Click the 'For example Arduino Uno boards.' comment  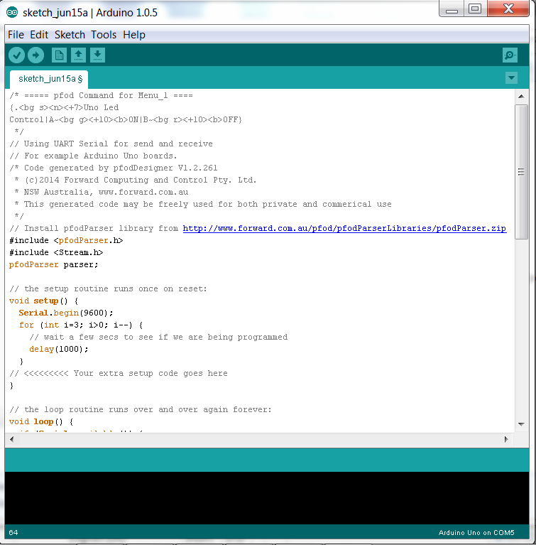click(94, 156)
